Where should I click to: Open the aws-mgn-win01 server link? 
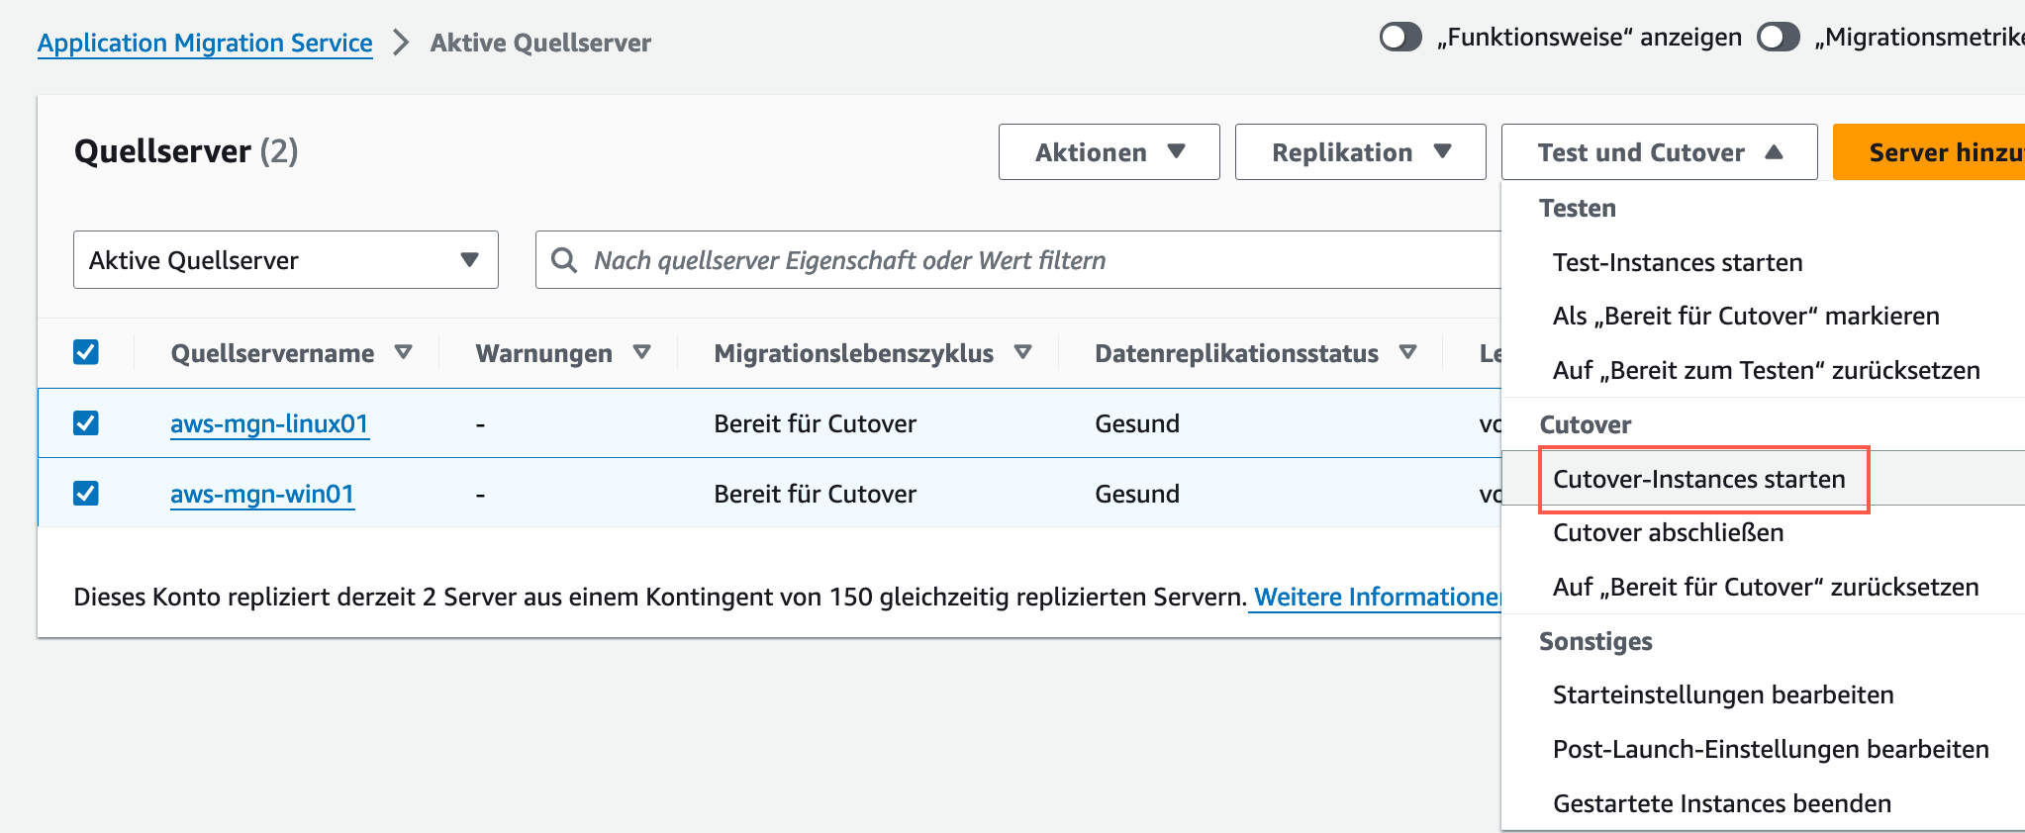pyautogui.click(x=262, y=494)
